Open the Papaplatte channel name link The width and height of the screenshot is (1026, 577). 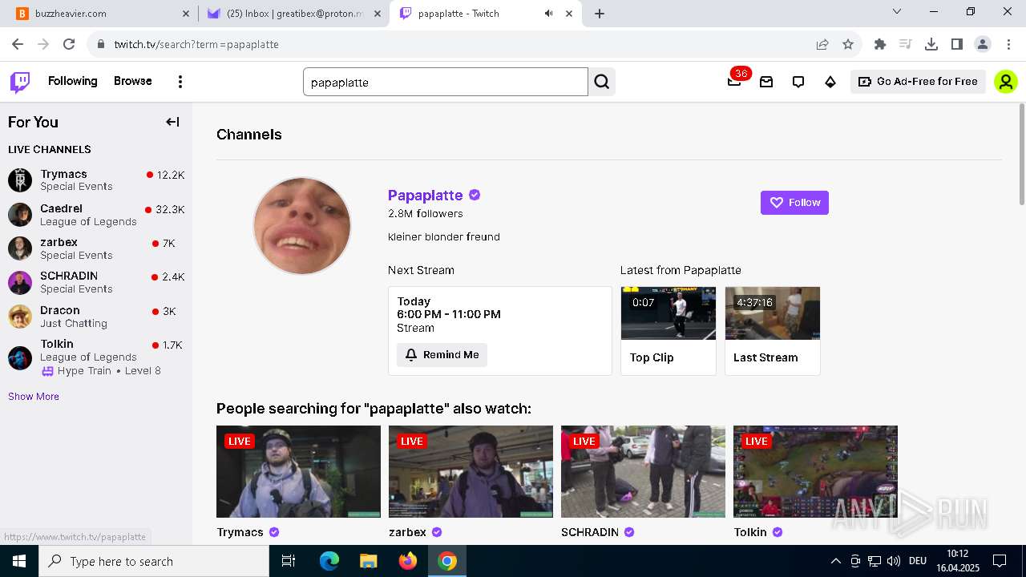[x=425, y=196]
